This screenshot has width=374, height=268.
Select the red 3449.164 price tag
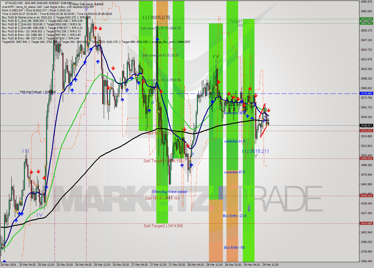(366, 196)
